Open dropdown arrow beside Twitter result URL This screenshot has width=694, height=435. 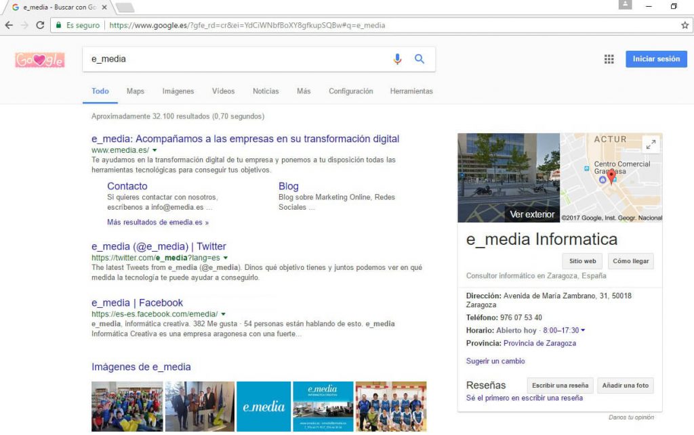coord(225,258)
